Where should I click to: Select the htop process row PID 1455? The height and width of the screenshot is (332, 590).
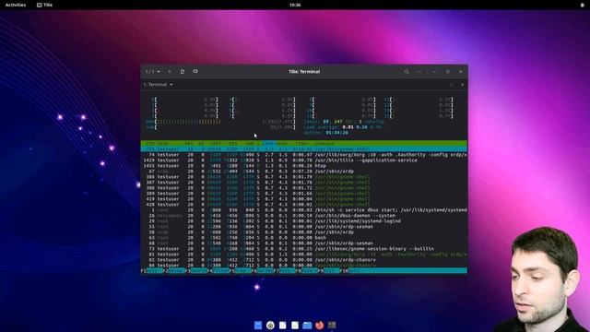coord(304,166)
